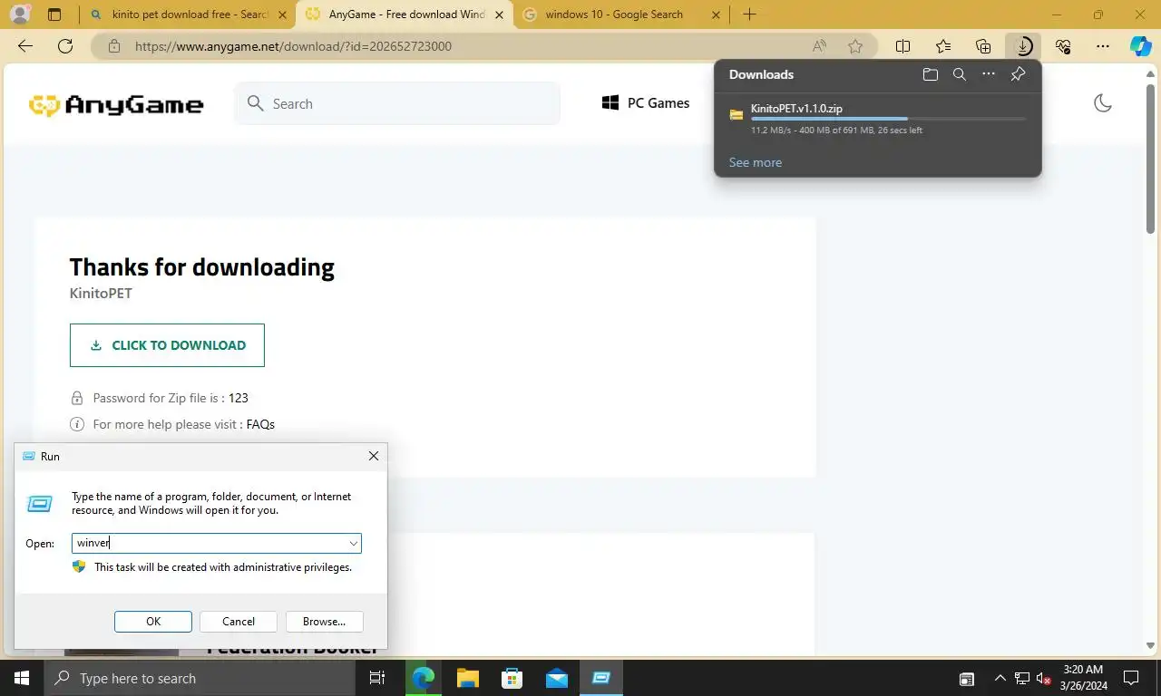Click the Run app taskbar icon

coord(600,678)
